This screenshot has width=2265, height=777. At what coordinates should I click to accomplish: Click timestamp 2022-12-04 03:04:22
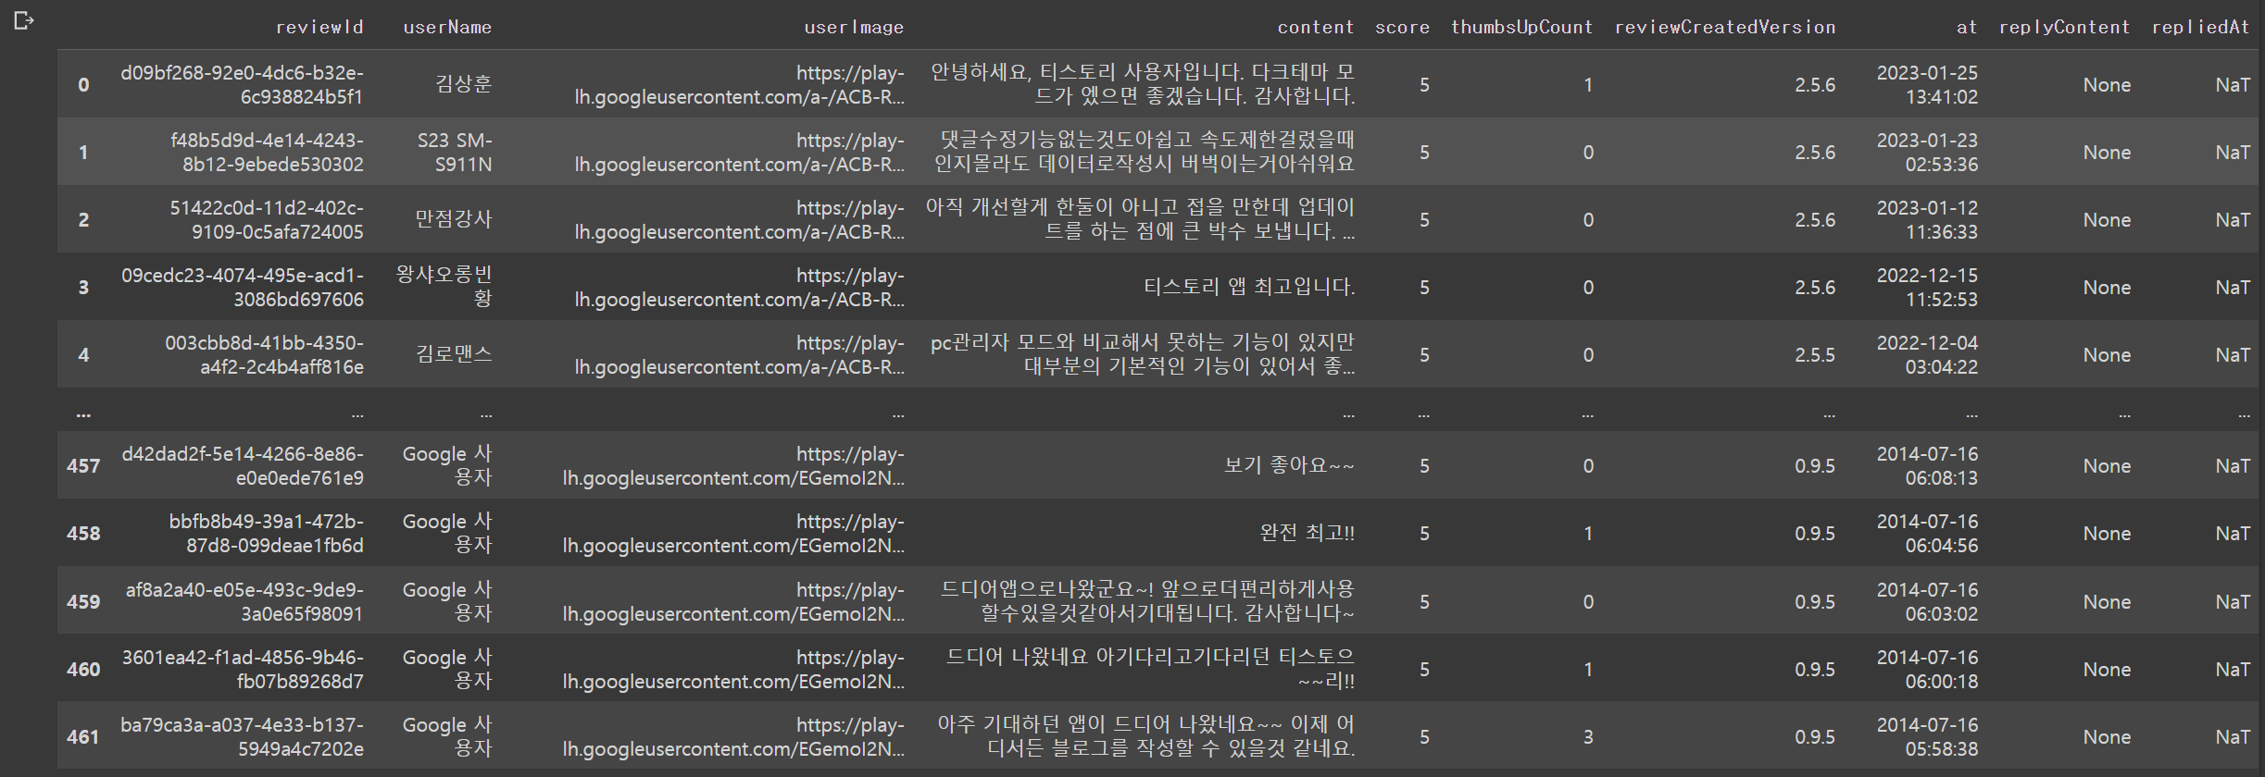pyautogui.click(x=1927, y=354)
